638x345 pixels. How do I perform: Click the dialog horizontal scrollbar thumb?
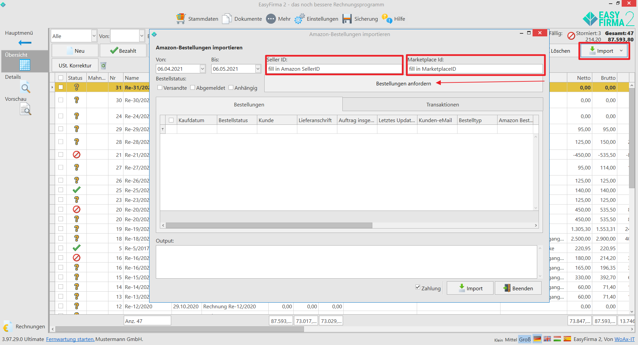[269, 226]
